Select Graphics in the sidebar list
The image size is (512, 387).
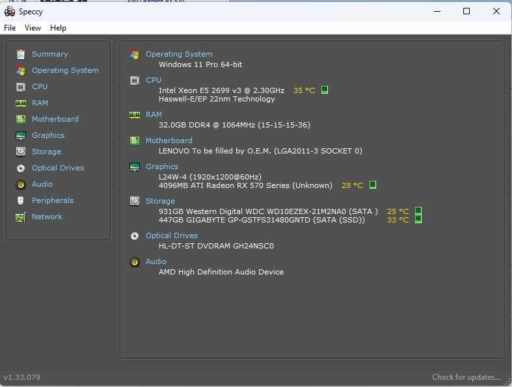tap(48, 135)
